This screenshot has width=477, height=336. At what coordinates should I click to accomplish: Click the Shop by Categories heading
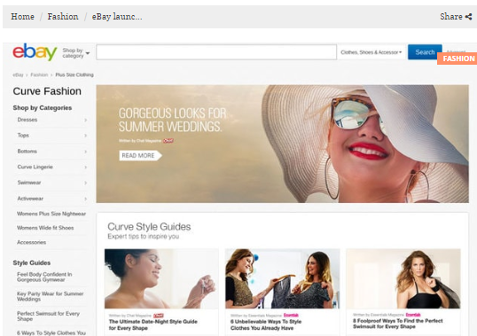click(x=43, y=107)
